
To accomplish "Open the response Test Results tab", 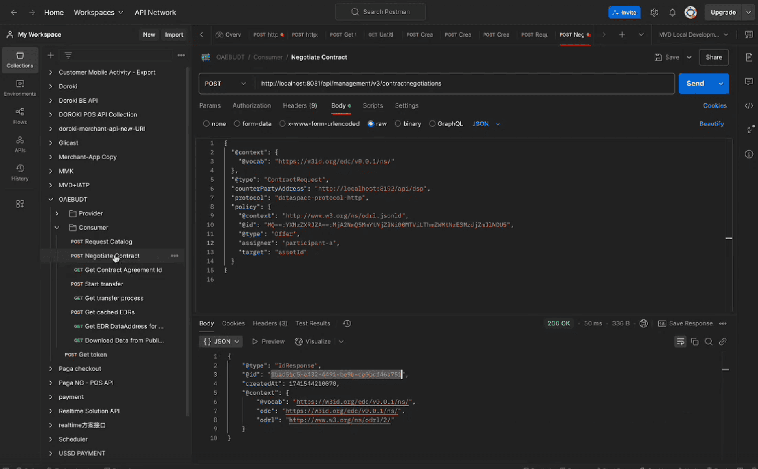I will click(x=313, y=323).
